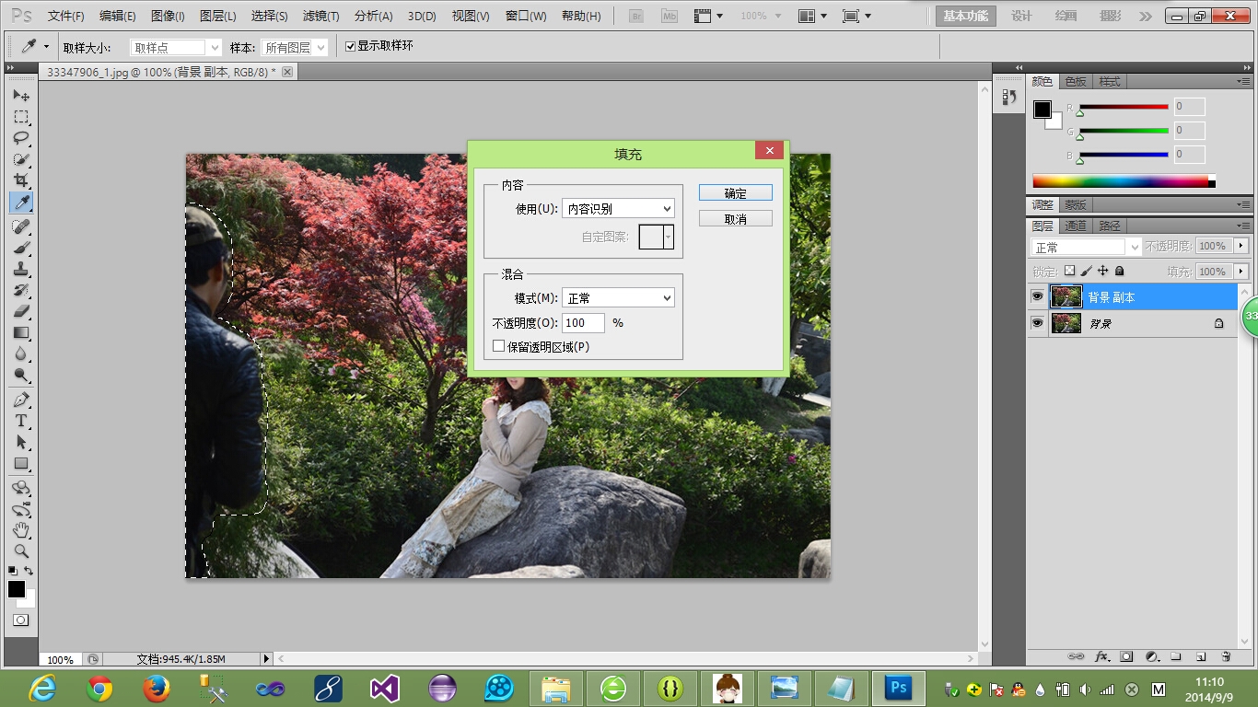Image resolution: width=1258 pixels, height=707 pixels.
Task: Toggle the show sampling ring checkbox
Action: click(x=350, y=46)
